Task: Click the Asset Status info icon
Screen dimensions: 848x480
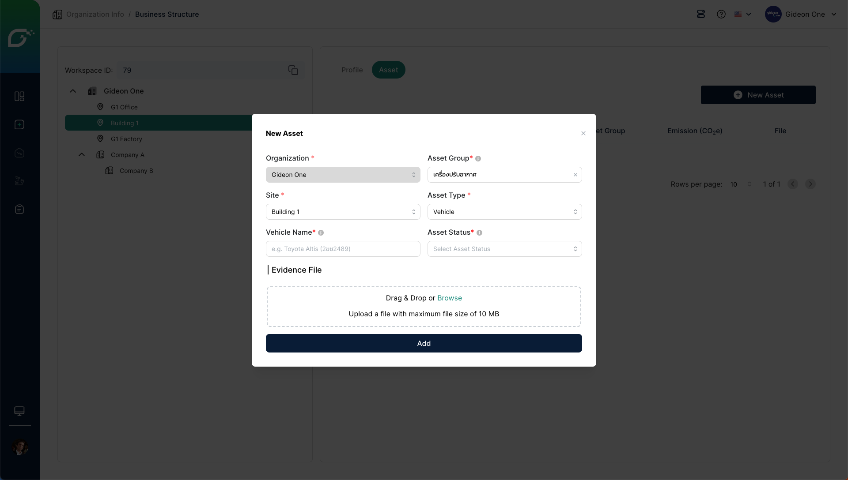Action: point(479,232)
